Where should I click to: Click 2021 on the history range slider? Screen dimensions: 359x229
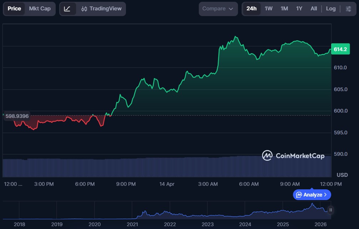point(132,224)
